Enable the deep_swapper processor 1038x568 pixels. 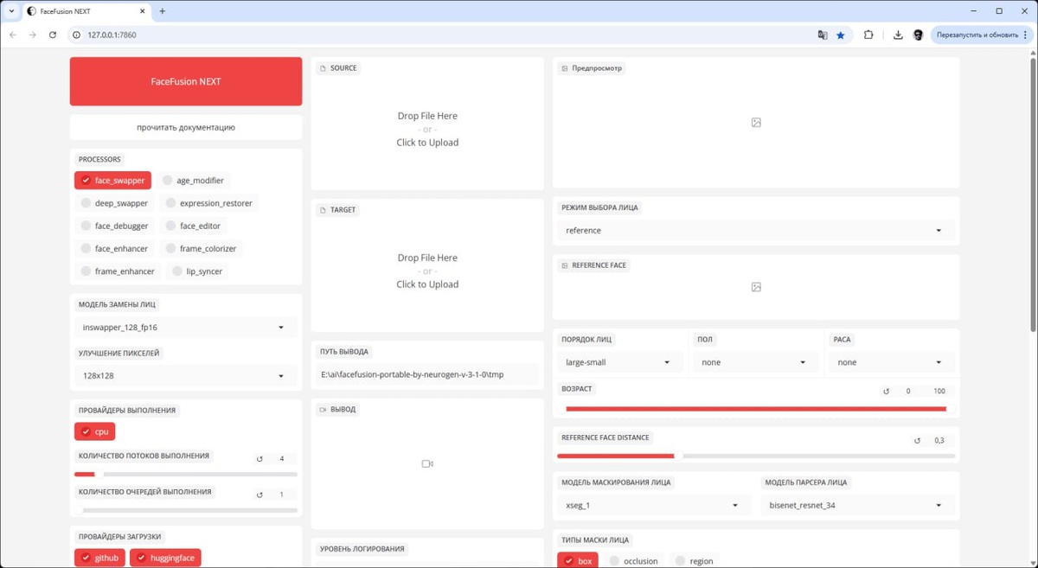pos(114,203)
